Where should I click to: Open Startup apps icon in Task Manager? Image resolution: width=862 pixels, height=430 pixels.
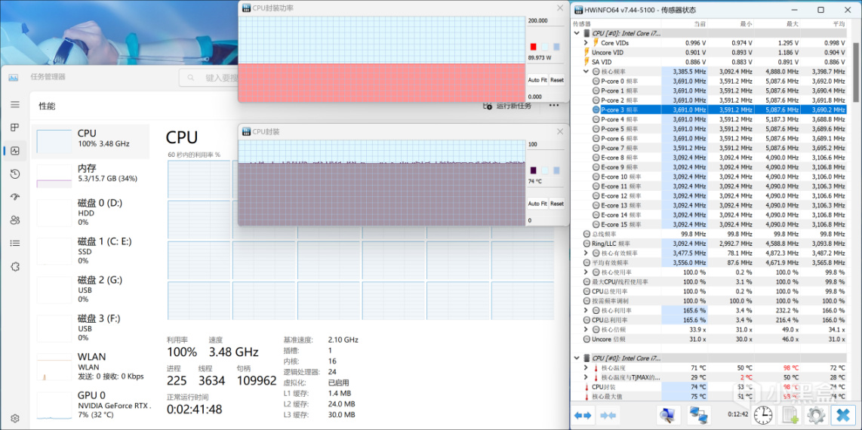click(15, 197)
